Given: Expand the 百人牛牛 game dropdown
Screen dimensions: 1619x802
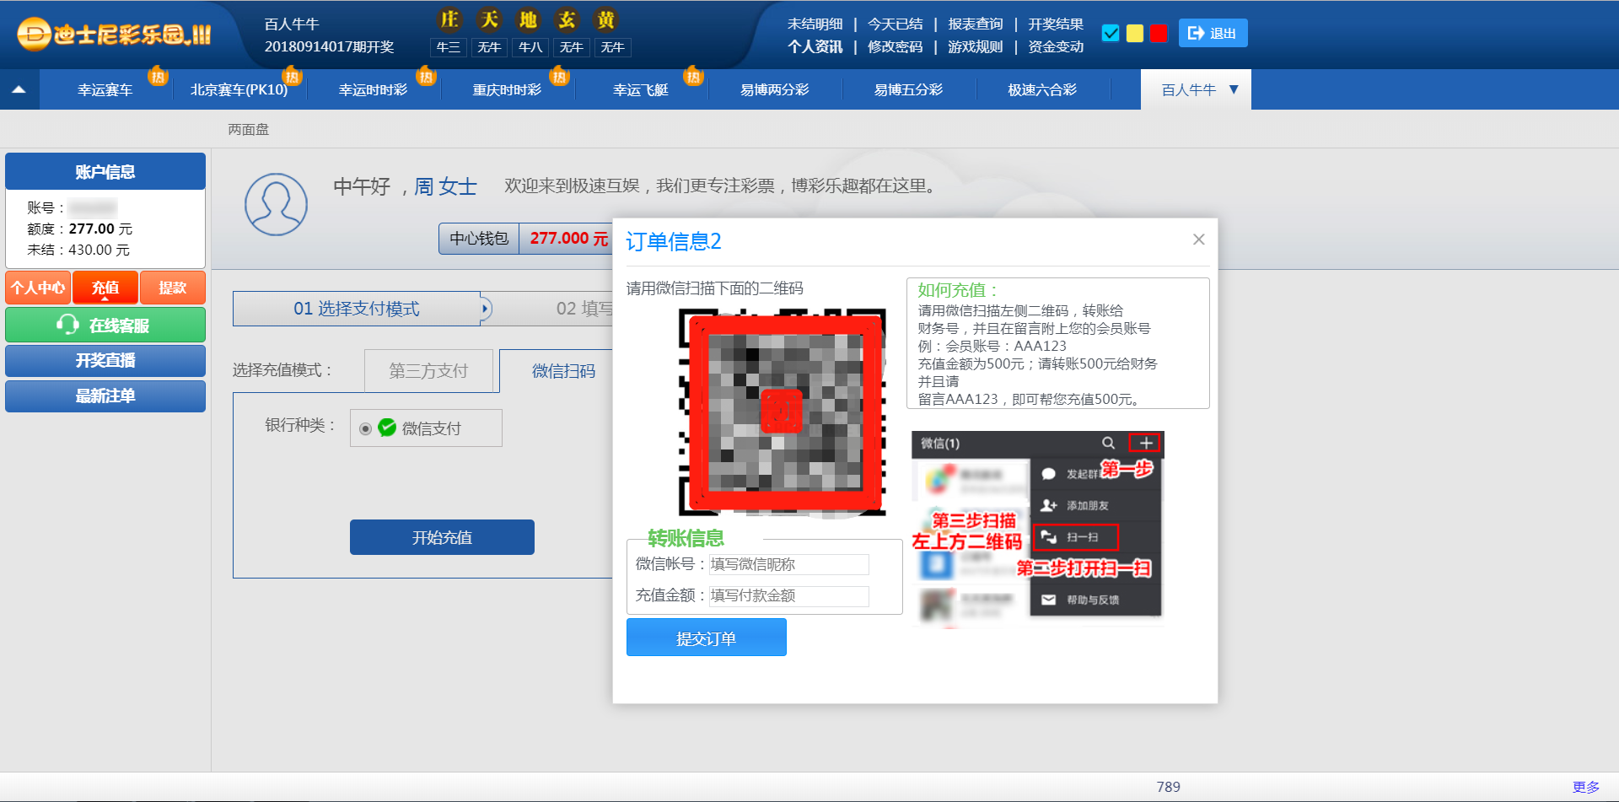Looking at the screenshot, I should (1234, 89).
